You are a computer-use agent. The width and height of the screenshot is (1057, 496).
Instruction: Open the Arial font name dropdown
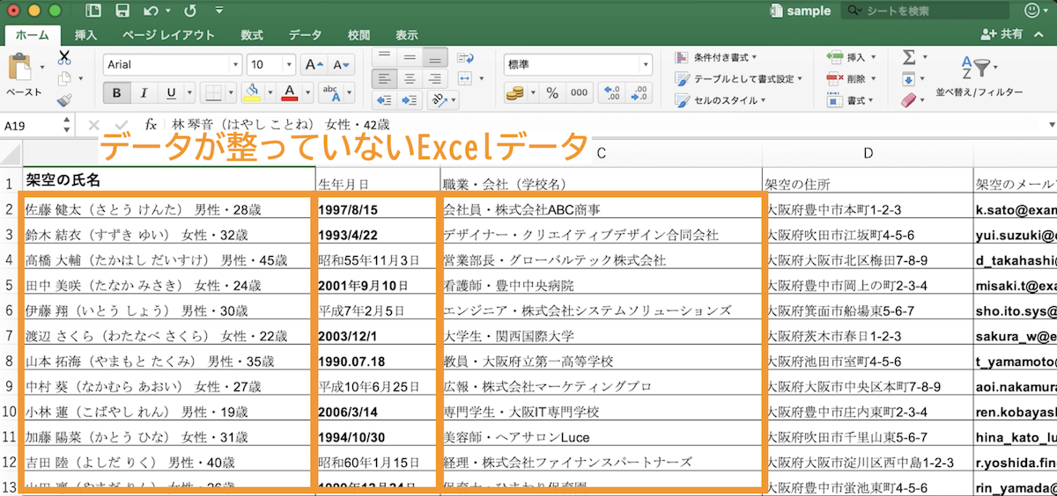(x=173, y=65)
